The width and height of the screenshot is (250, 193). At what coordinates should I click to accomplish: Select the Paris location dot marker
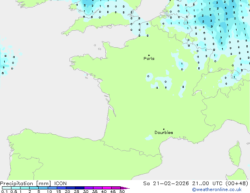[x=149, y=55]
